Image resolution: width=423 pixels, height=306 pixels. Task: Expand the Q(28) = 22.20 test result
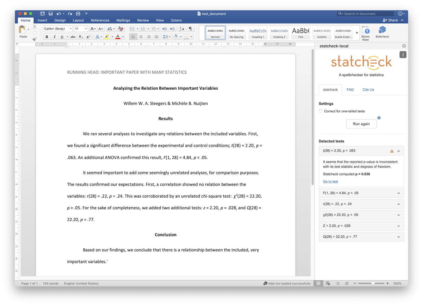[x=398, y=237]
